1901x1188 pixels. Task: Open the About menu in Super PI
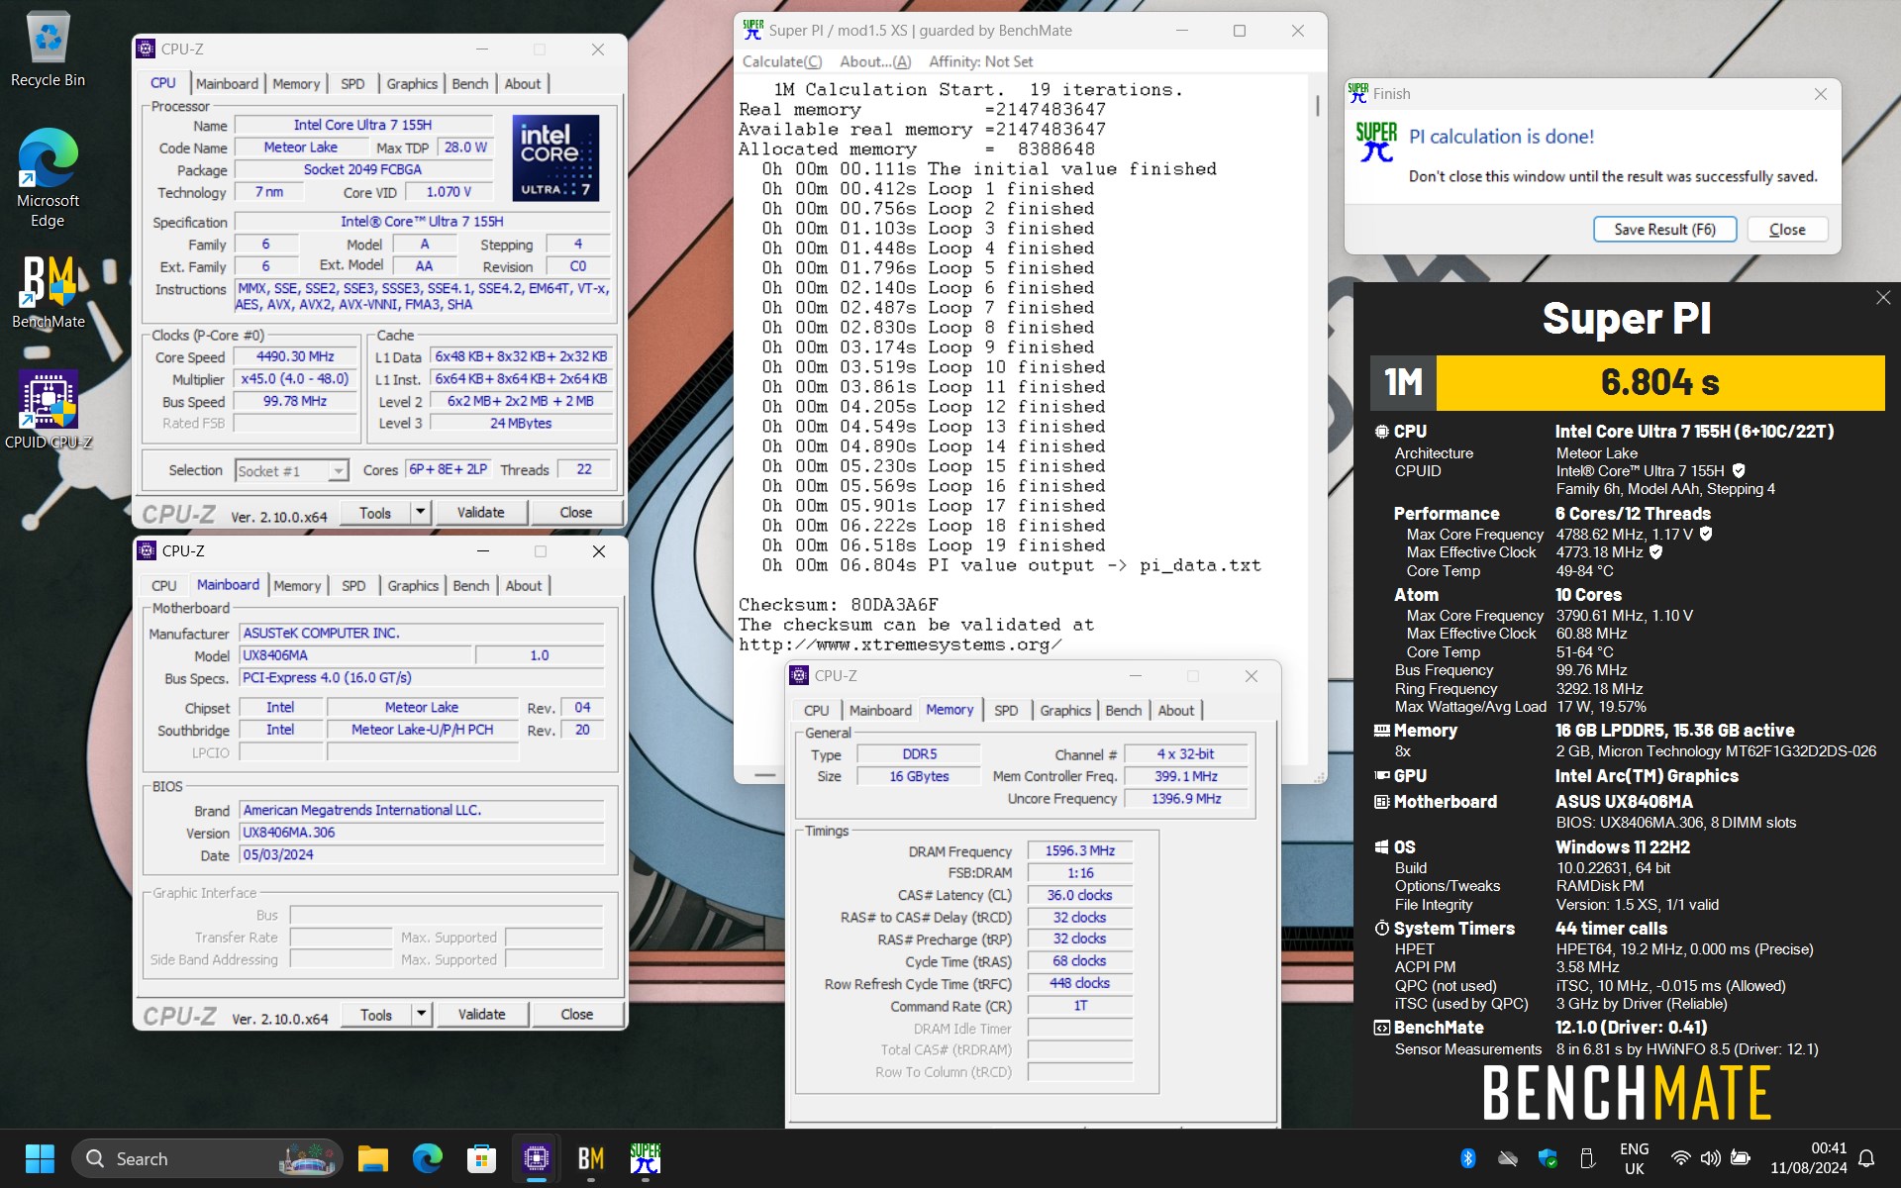(x=875, y=61)
